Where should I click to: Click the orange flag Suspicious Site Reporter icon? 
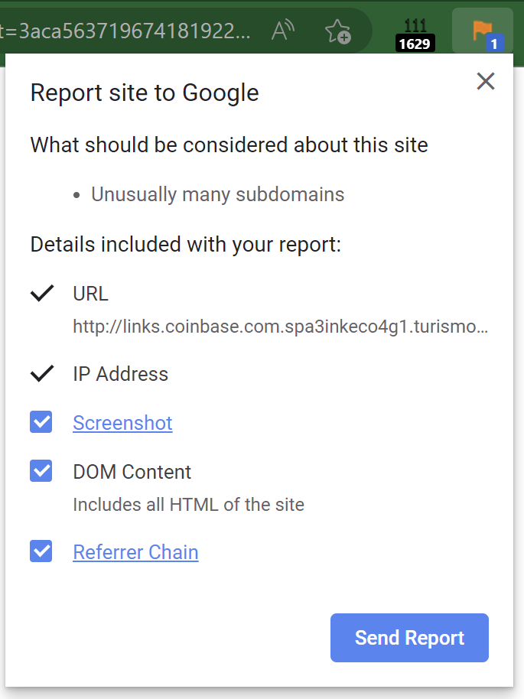click(482, 32)
